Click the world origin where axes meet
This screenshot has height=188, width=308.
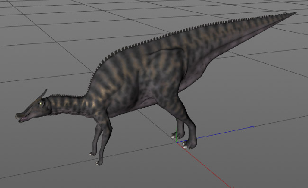[x=177, y=142]
